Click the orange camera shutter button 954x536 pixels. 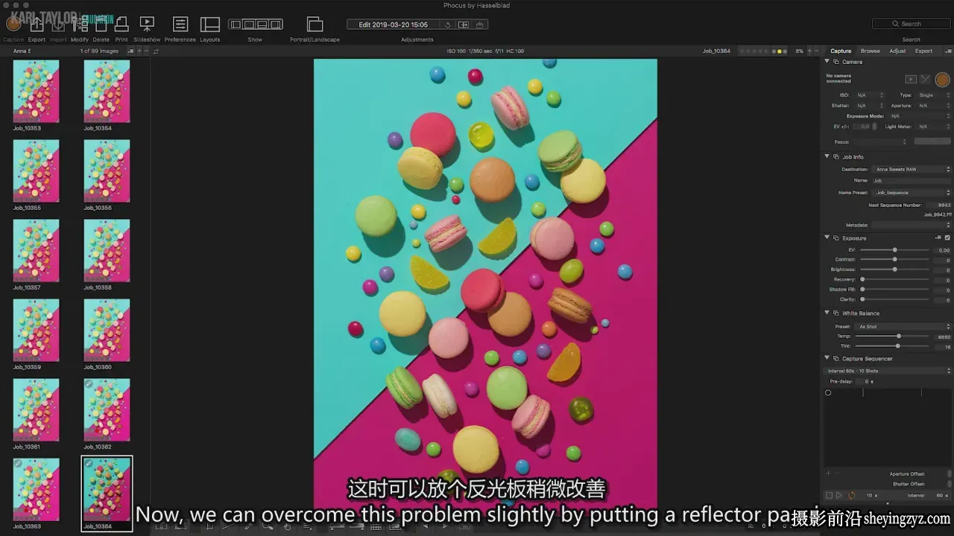942,79
